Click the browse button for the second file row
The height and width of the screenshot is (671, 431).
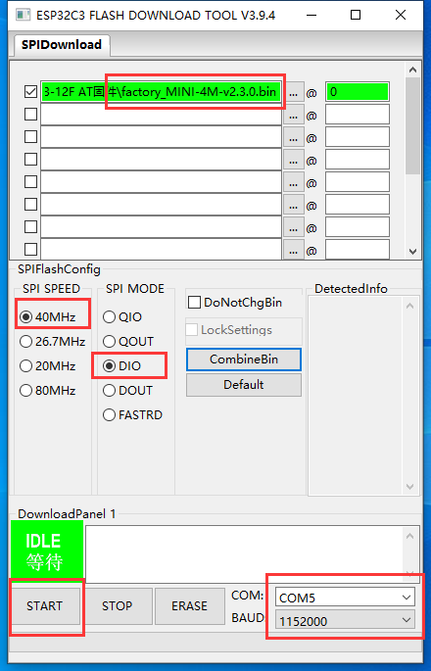293,116
